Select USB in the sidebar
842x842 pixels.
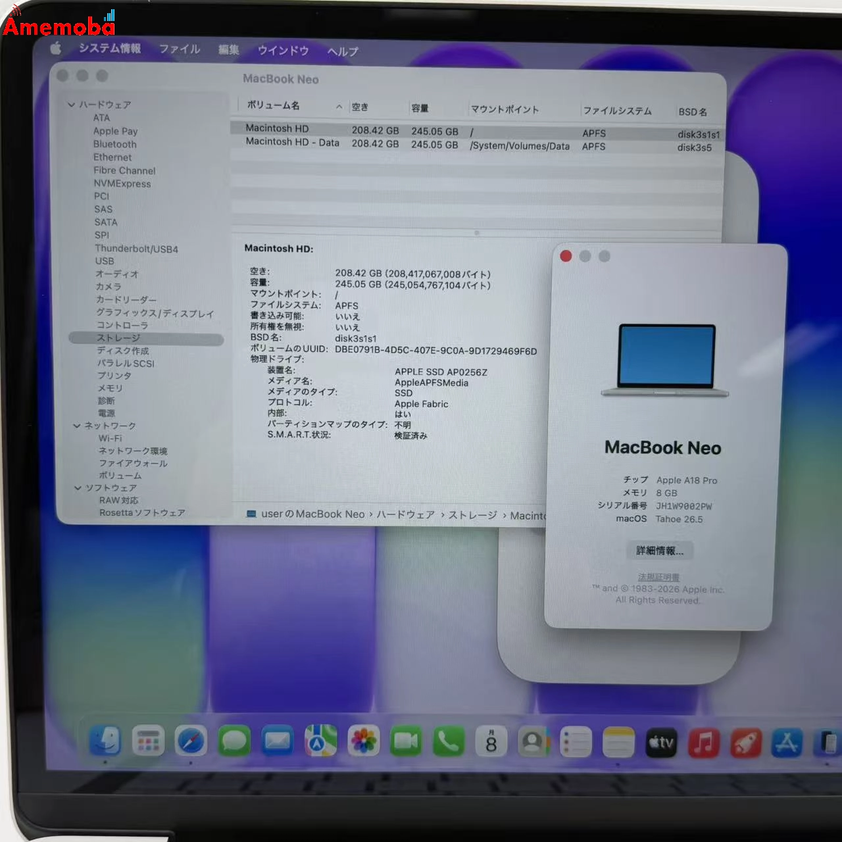coord(105,261)
